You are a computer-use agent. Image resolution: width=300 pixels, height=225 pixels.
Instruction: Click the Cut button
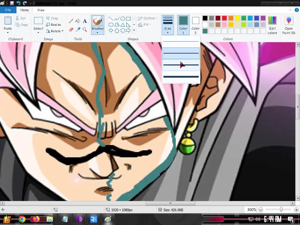(x=21, y=18)
